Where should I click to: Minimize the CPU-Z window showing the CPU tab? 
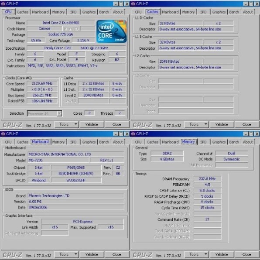tap(116, 4)
